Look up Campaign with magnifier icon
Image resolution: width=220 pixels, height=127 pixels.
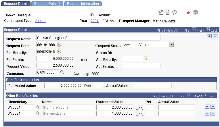point(62,72)
